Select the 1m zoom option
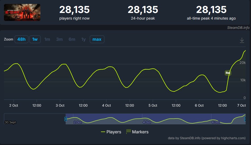Viewport: 251px width, 145px height. pos(47,39)
